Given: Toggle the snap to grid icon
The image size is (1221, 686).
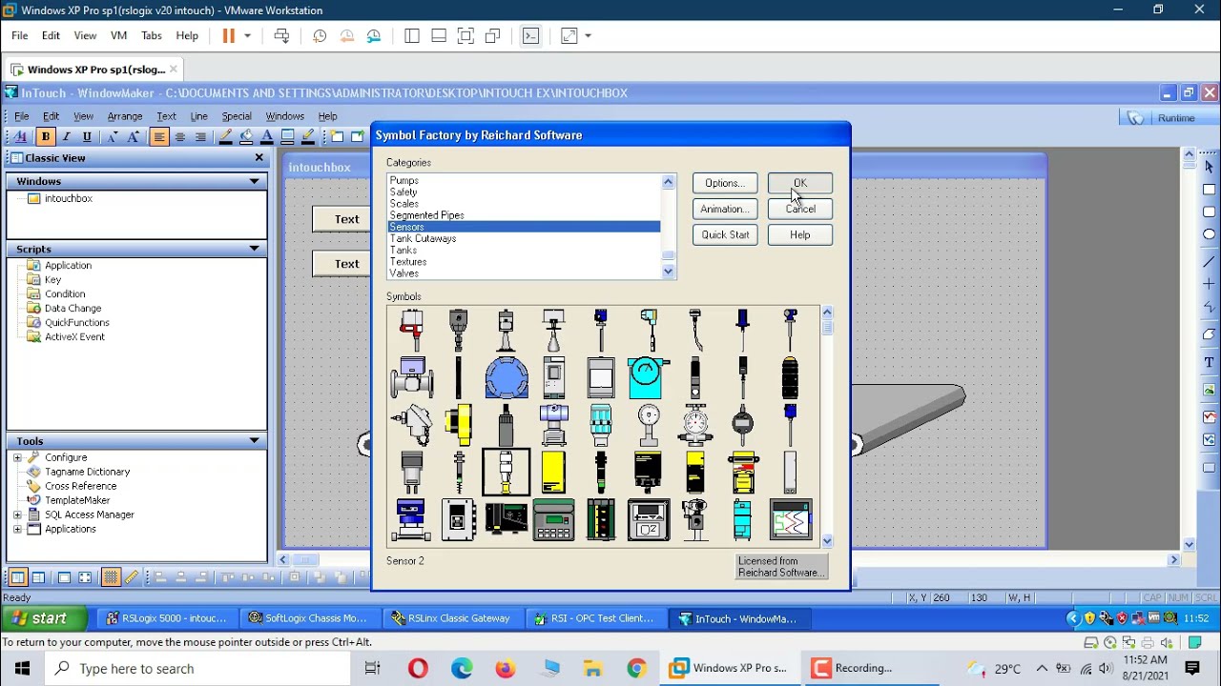Looking at the screenshot, I should 111,577.
